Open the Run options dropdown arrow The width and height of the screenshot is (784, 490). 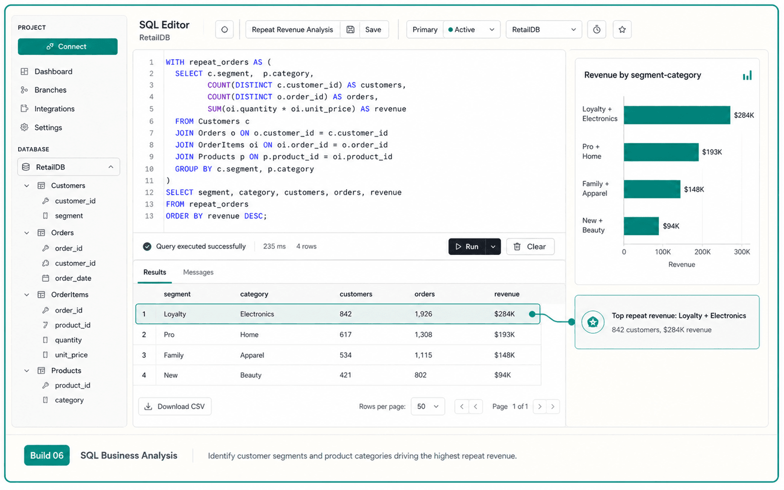click(x=493, y=247)
